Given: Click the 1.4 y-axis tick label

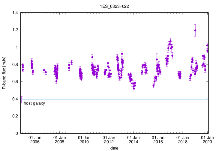Looking at the screenshot, I should 15,13.
